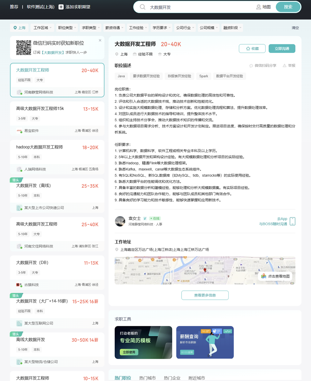Expand the 公司行业 filter dropdown
This screenshot has width=311, height=381.
point(184,28)
